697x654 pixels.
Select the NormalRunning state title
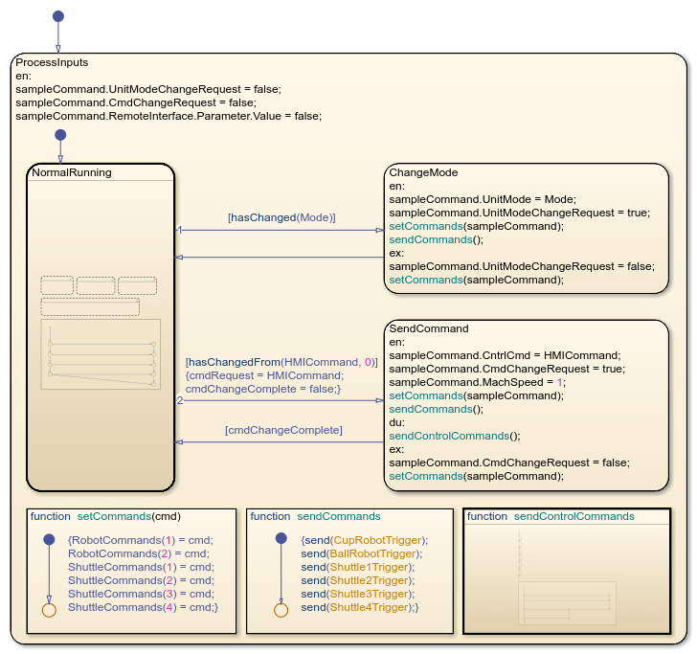click(x=72, y=173)
